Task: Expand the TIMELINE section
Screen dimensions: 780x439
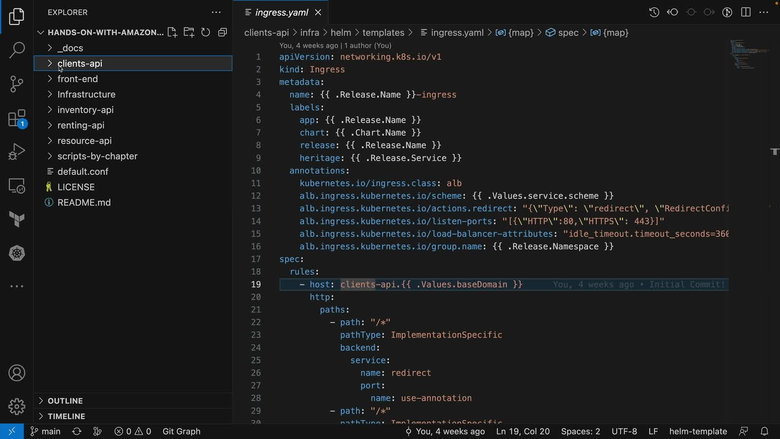Action: (x=66, y=416)
